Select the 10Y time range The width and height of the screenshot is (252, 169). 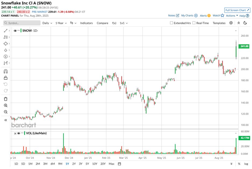click(x=95, y=164)
